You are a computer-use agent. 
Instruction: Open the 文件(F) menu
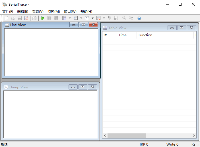(8, 12)
